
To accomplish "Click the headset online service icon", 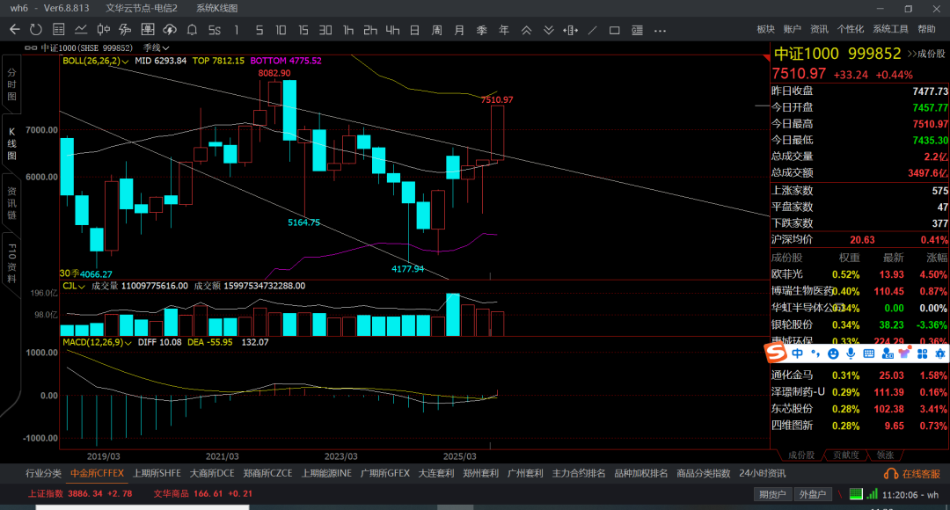I will (x=891, y=474).
